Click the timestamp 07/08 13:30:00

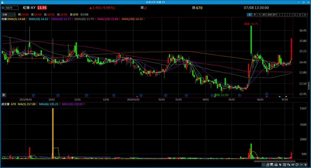pos(256,8)
